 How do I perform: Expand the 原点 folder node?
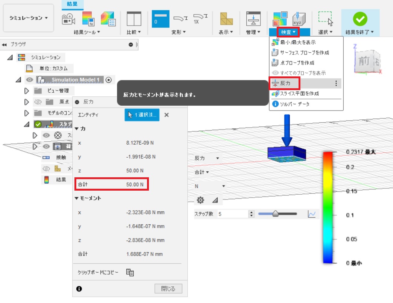27,102
